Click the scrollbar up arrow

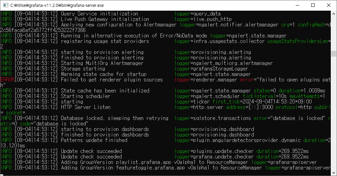pos(334,13)
